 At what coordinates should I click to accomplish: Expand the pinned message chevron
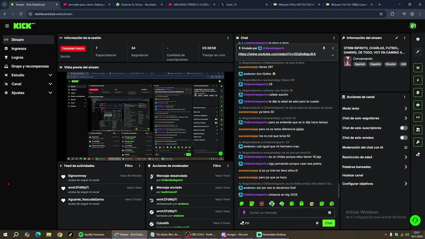[x=333, y=55]
